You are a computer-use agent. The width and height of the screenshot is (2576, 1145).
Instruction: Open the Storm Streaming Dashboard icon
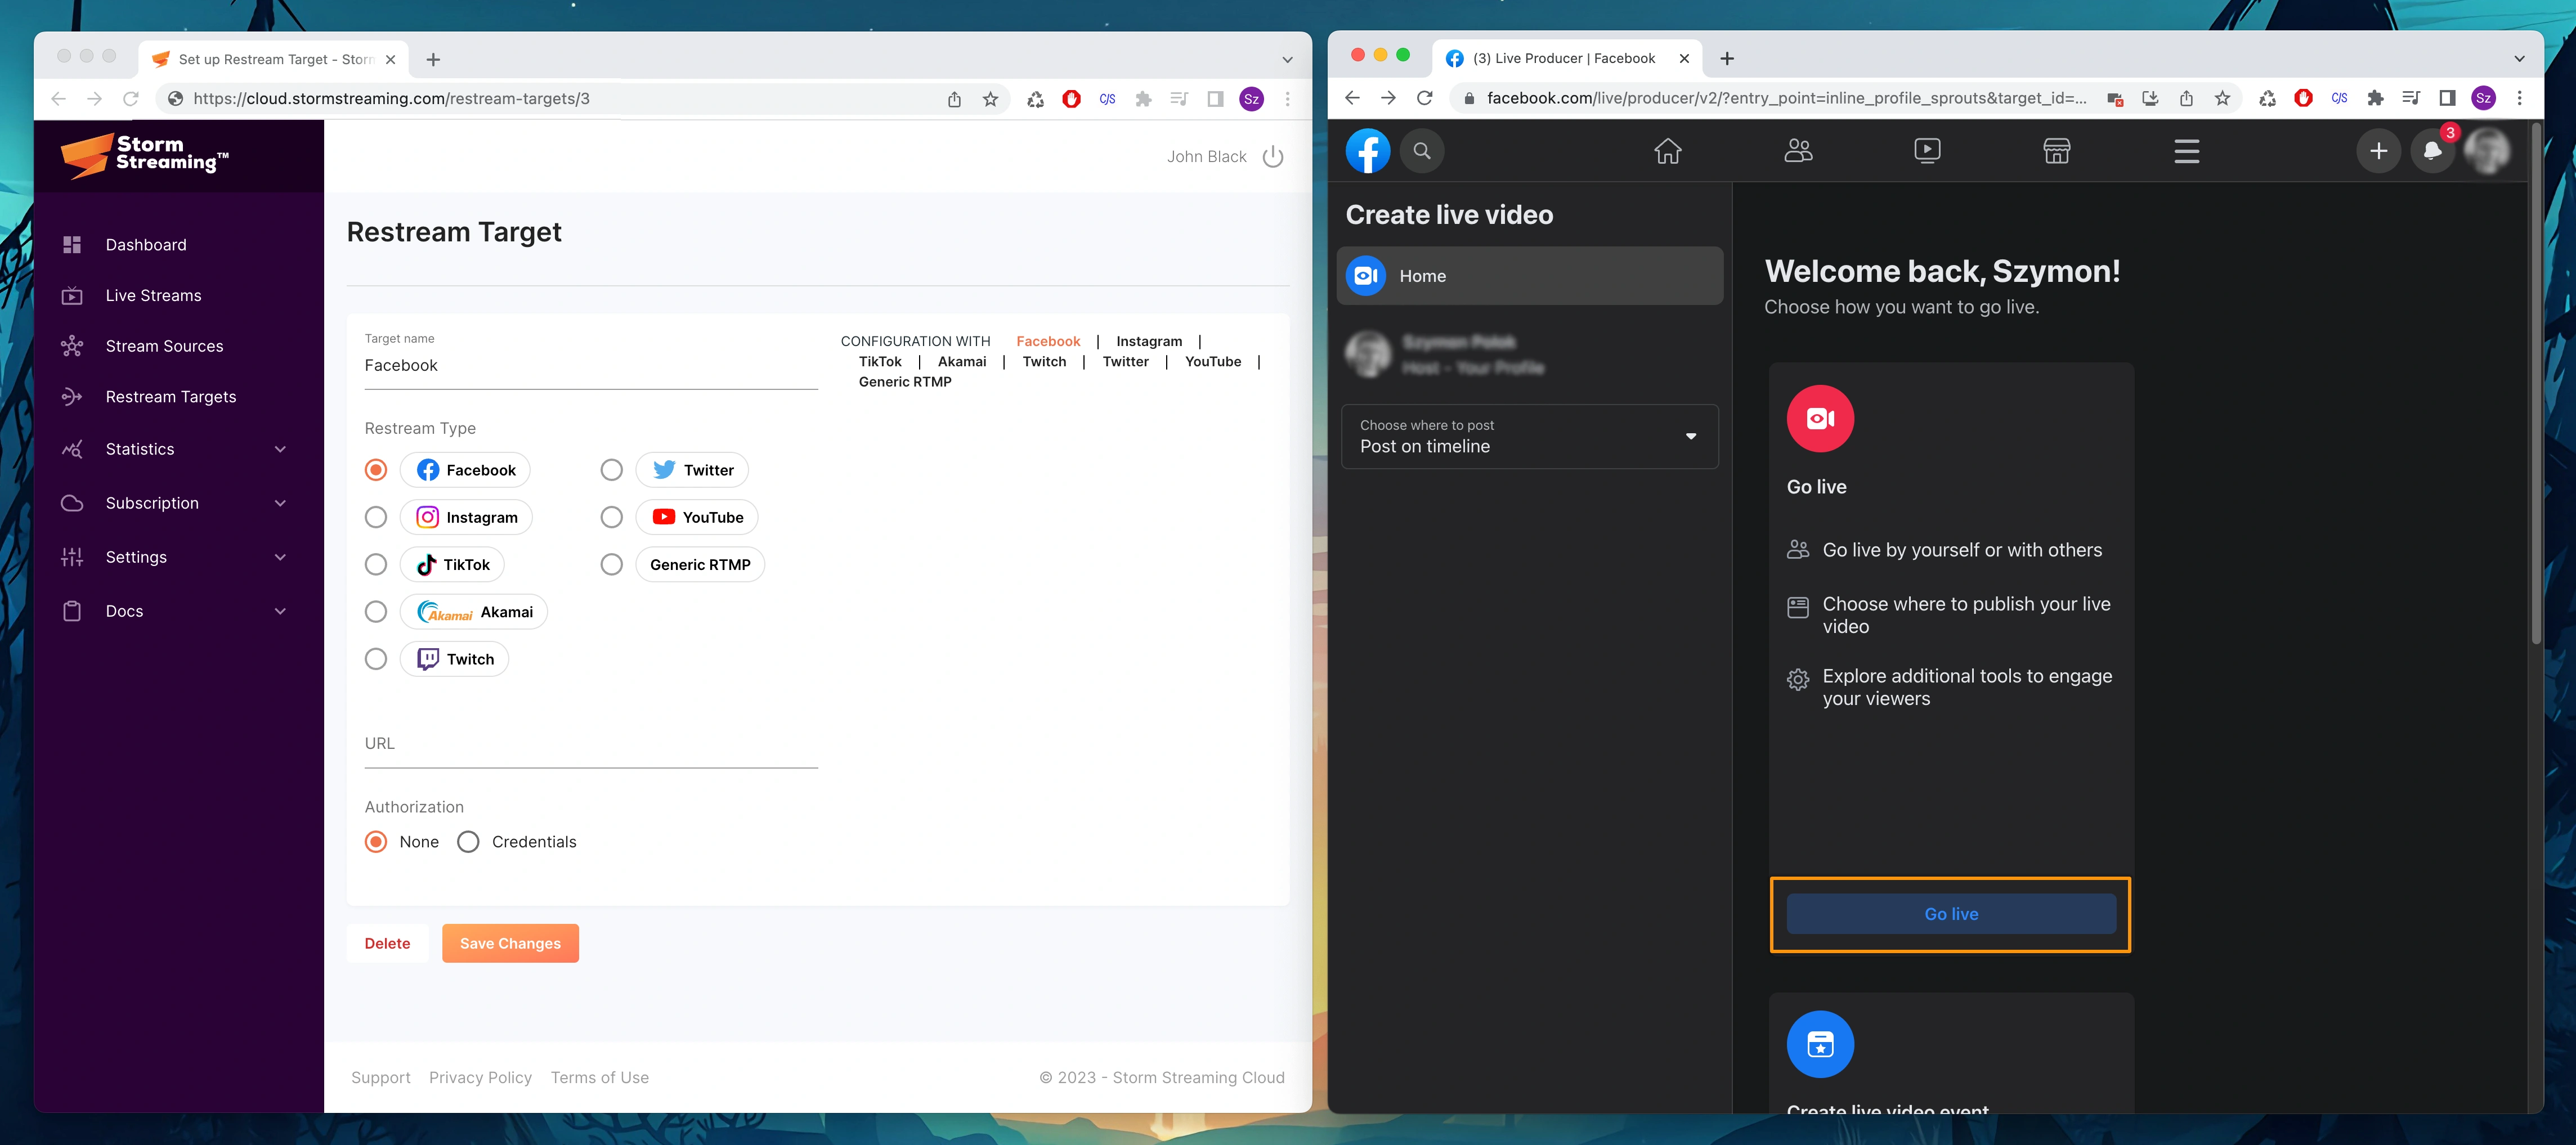72,244
